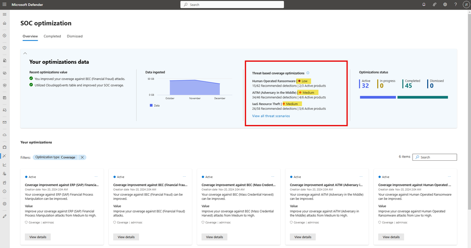Image resolution: width=471 pixels, height=248 pixels.
Task: Open the Help question mark icon
Action: point(455,5)
